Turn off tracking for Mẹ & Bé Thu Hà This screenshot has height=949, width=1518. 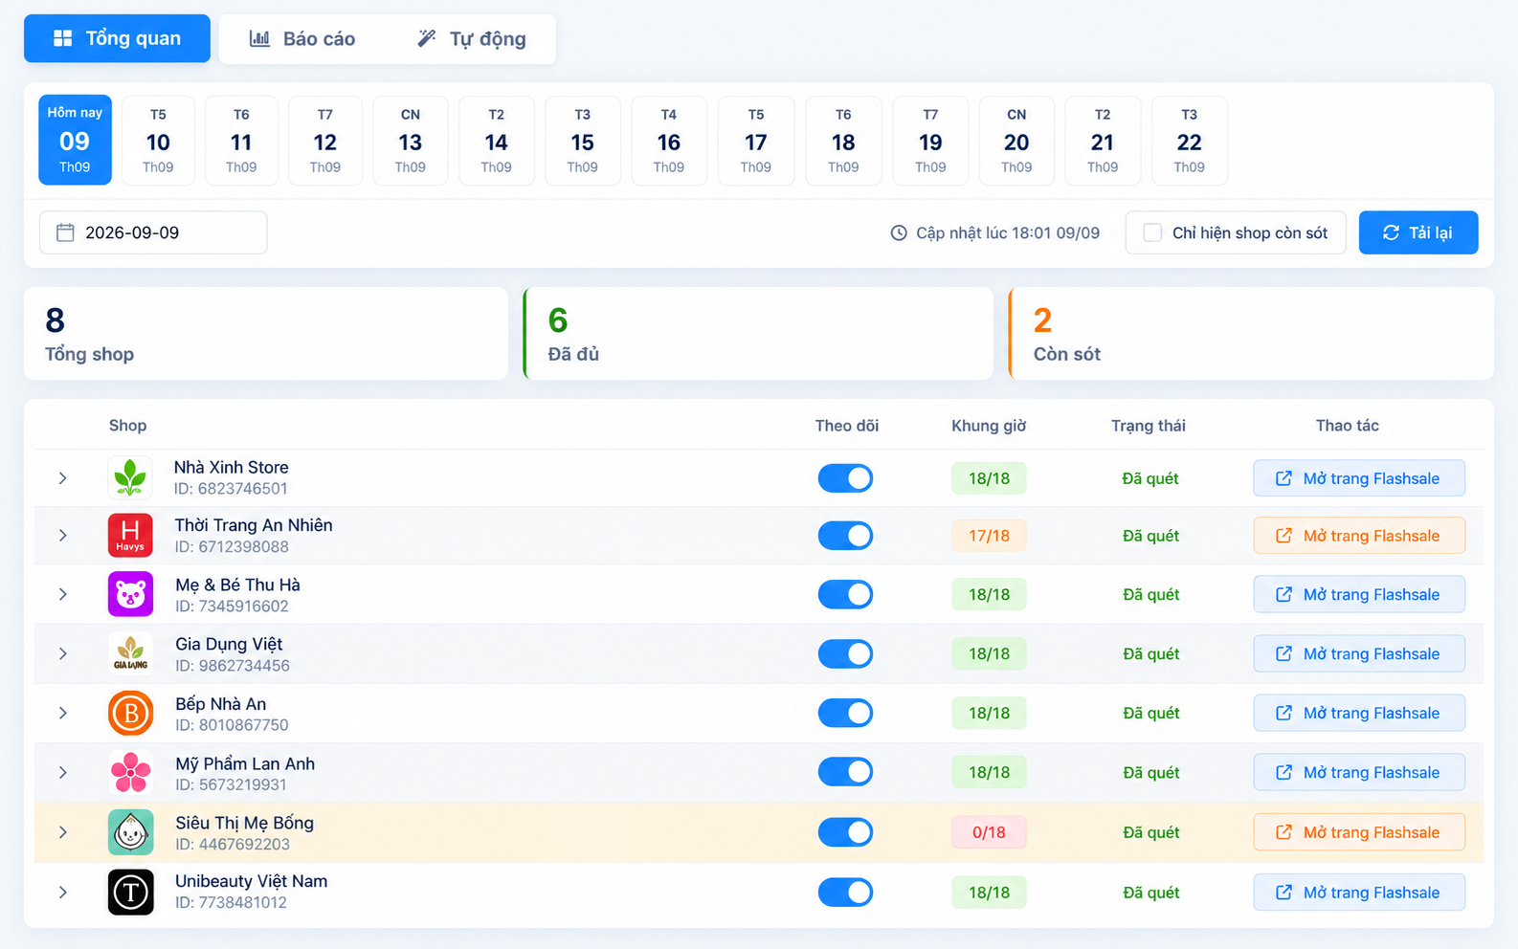pyautogui.click(x=845, y=594)
